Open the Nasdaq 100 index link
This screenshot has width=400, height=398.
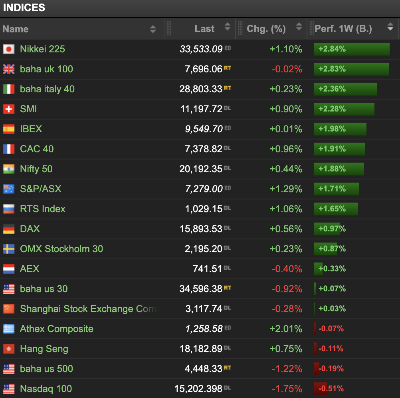tap(46, 389)
